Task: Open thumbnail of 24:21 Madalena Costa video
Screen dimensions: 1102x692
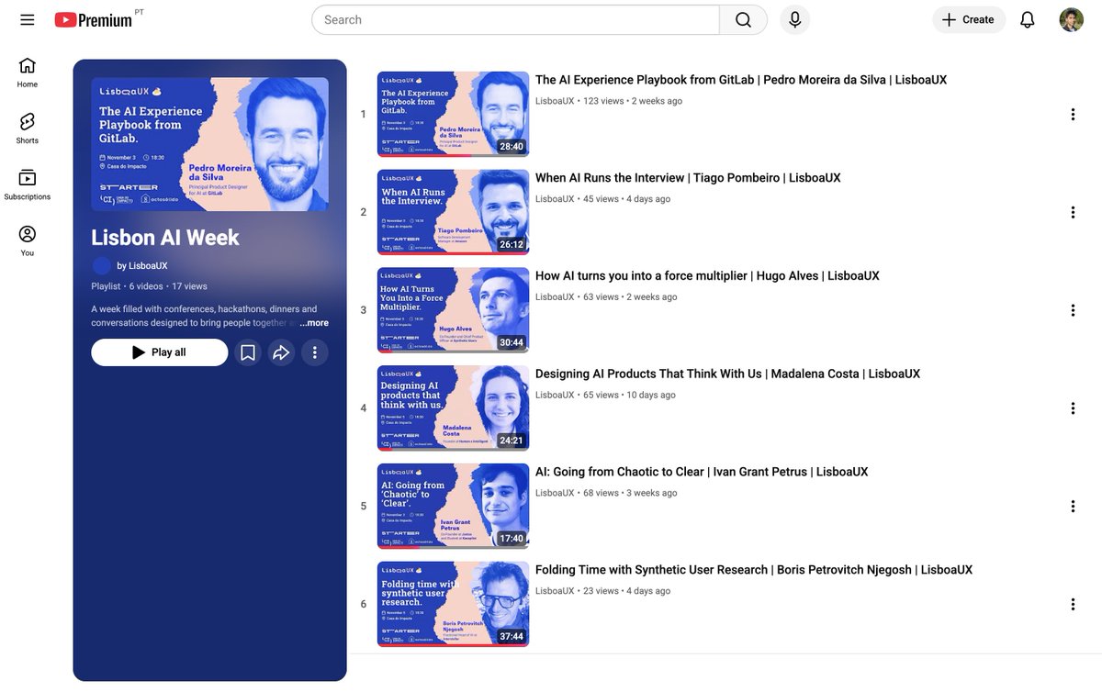Action: (453, 408)
